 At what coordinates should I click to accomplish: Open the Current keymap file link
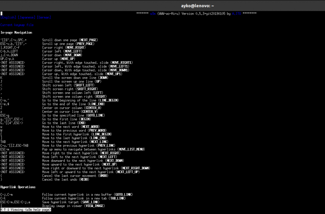tap(17, 25)
